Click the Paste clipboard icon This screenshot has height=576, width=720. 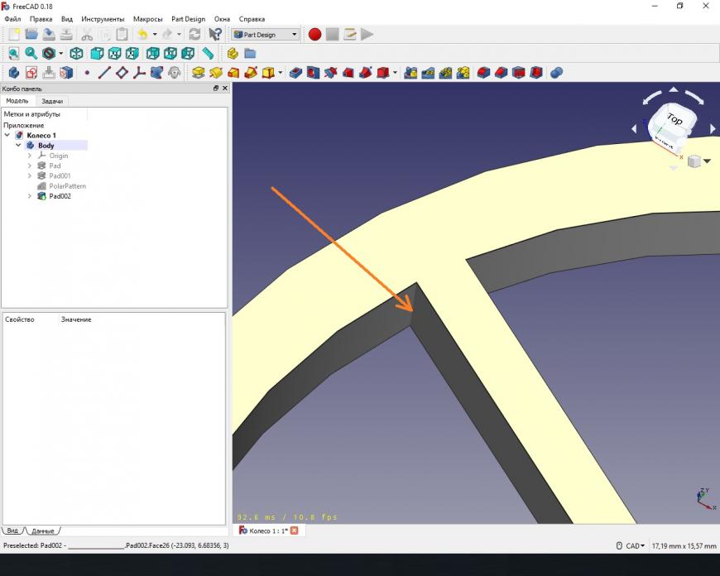[122, 35]
